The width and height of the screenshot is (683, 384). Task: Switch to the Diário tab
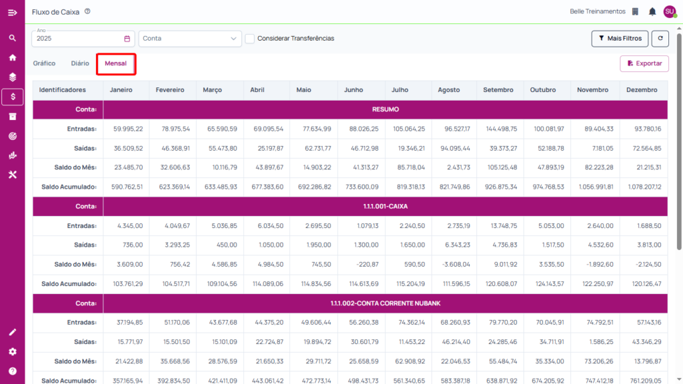click(x=80, y=63)
